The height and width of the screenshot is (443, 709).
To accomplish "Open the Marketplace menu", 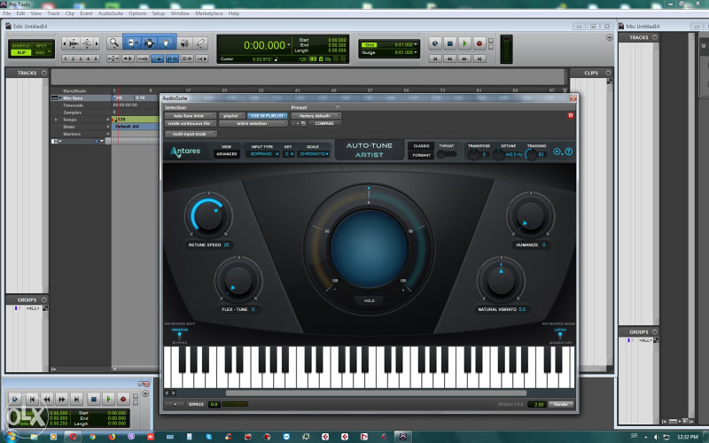I will (x=209, y=13).
